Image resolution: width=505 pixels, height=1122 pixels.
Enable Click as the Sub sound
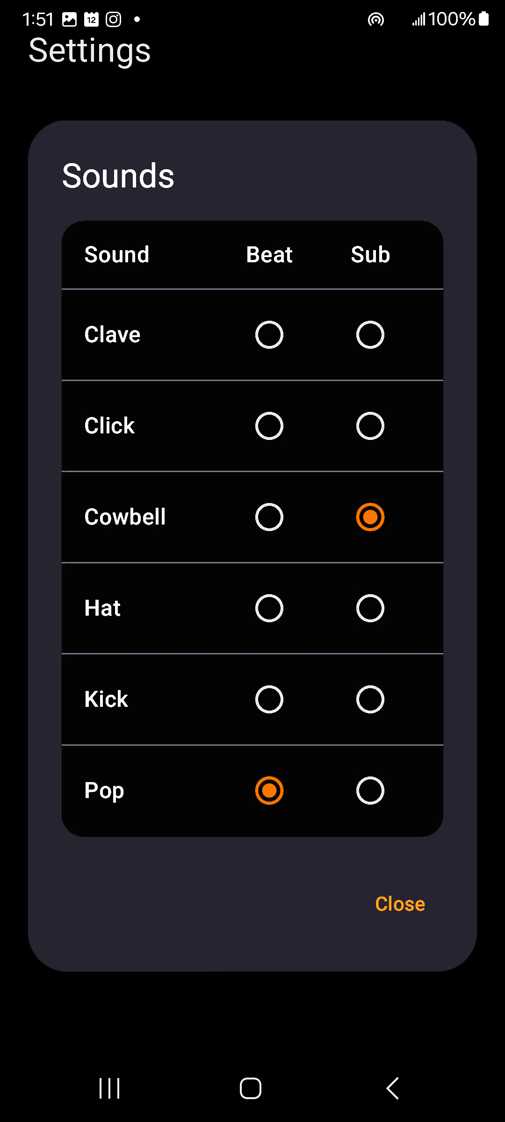(x=370, y=425)
